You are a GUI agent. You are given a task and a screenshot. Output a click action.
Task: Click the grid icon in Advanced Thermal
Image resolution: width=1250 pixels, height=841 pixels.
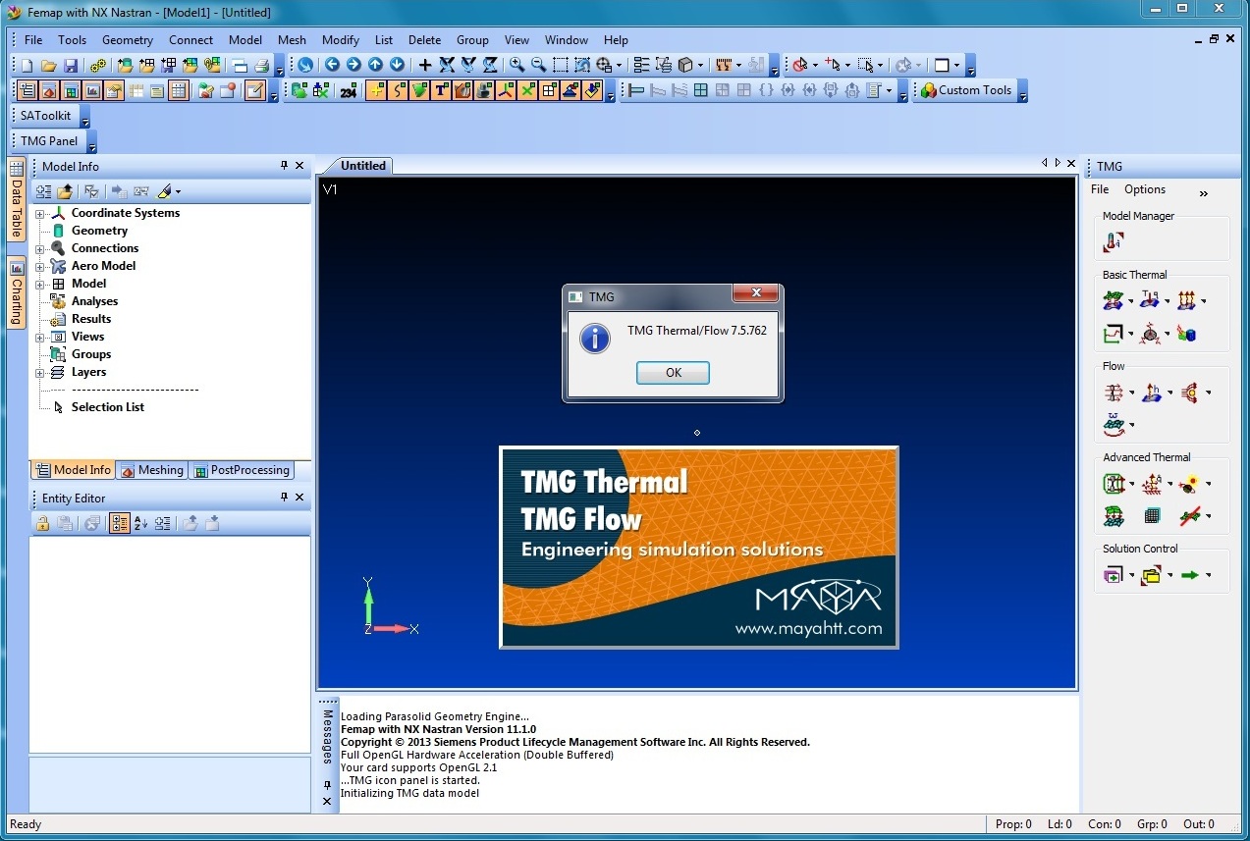[x=1152, y=515]
